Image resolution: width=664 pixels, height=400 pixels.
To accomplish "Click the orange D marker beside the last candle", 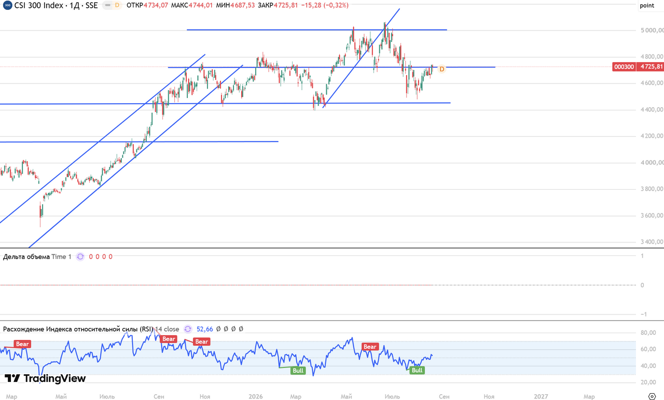I will [442, 69].
